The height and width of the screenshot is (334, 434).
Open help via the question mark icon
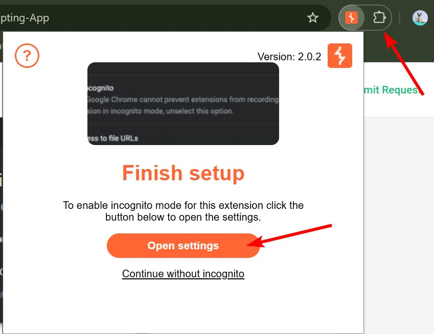pos(27,56)
